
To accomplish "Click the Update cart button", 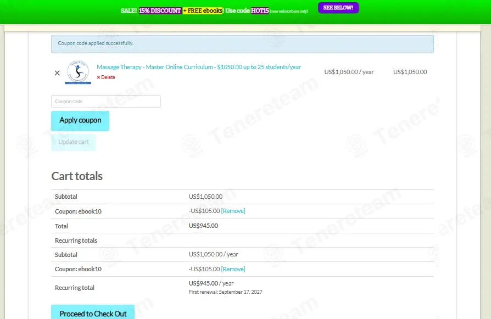I will click(74, 142).
